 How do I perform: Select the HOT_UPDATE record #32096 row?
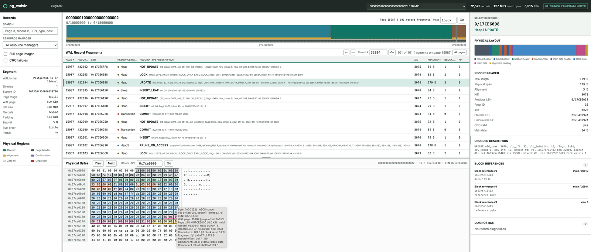266,98
